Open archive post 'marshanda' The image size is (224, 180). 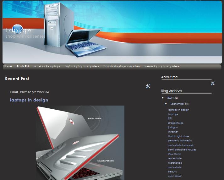tap(175, 163)
